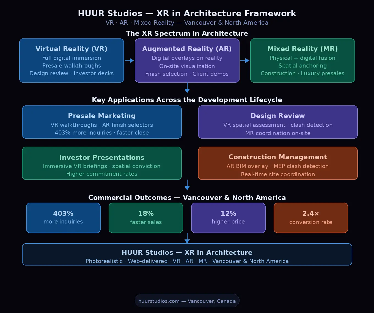Click 'Full digital immersion' text
This screenshot has width=374, height=313.
pos(71,58)
